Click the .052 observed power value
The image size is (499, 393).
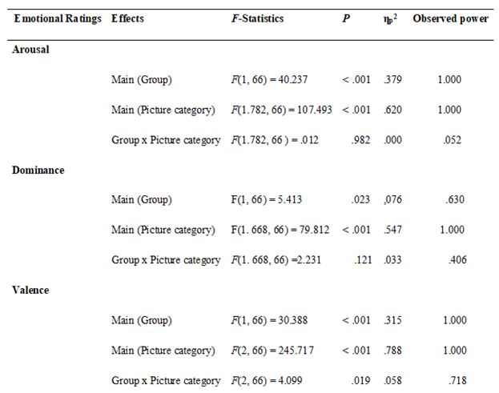(455, 139)
